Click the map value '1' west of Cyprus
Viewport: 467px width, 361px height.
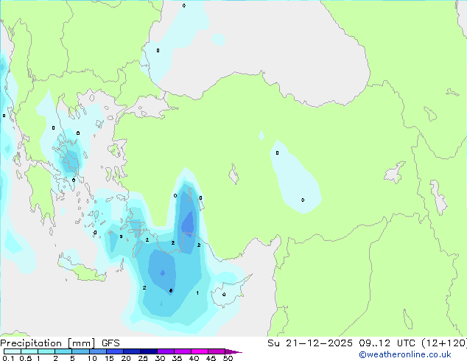(x=197, y=293)
